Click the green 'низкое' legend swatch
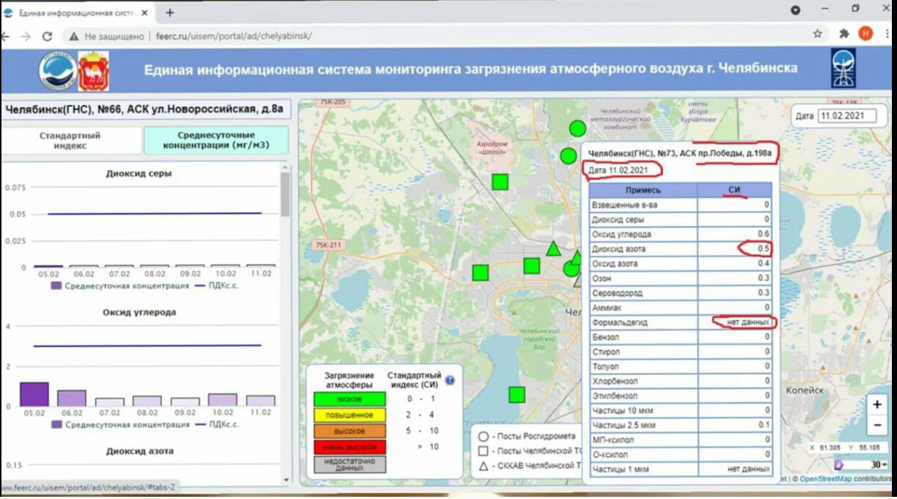The width and height of the screenshot is (897, 499). tap(350, 399)
